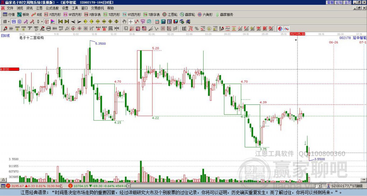Click the 2023-05-30 date marker
The image size is (367, 196).
click(x=297, y=34)
